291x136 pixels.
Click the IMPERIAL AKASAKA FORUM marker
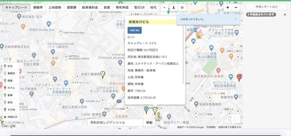(66, 57)
